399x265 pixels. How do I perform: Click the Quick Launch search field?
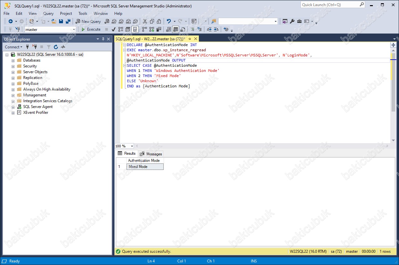tap(329, 5)
